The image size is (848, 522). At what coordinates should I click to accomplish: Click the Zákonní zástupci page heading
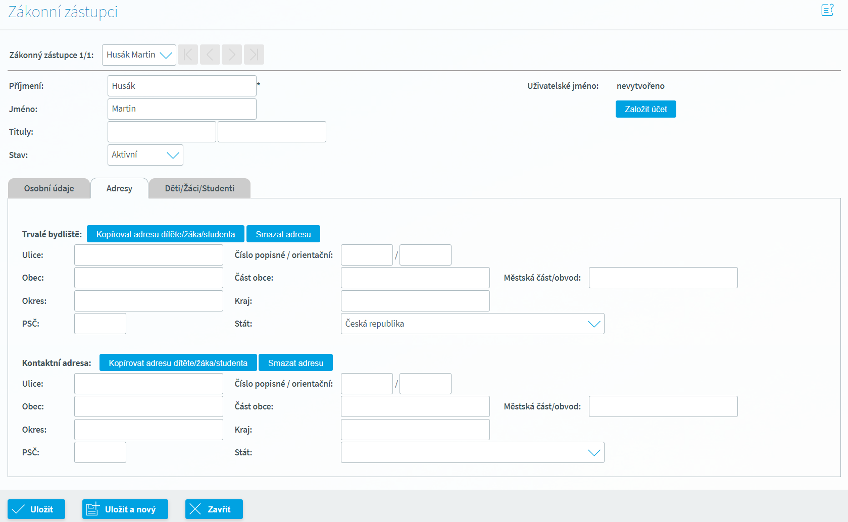pos(63,12)
